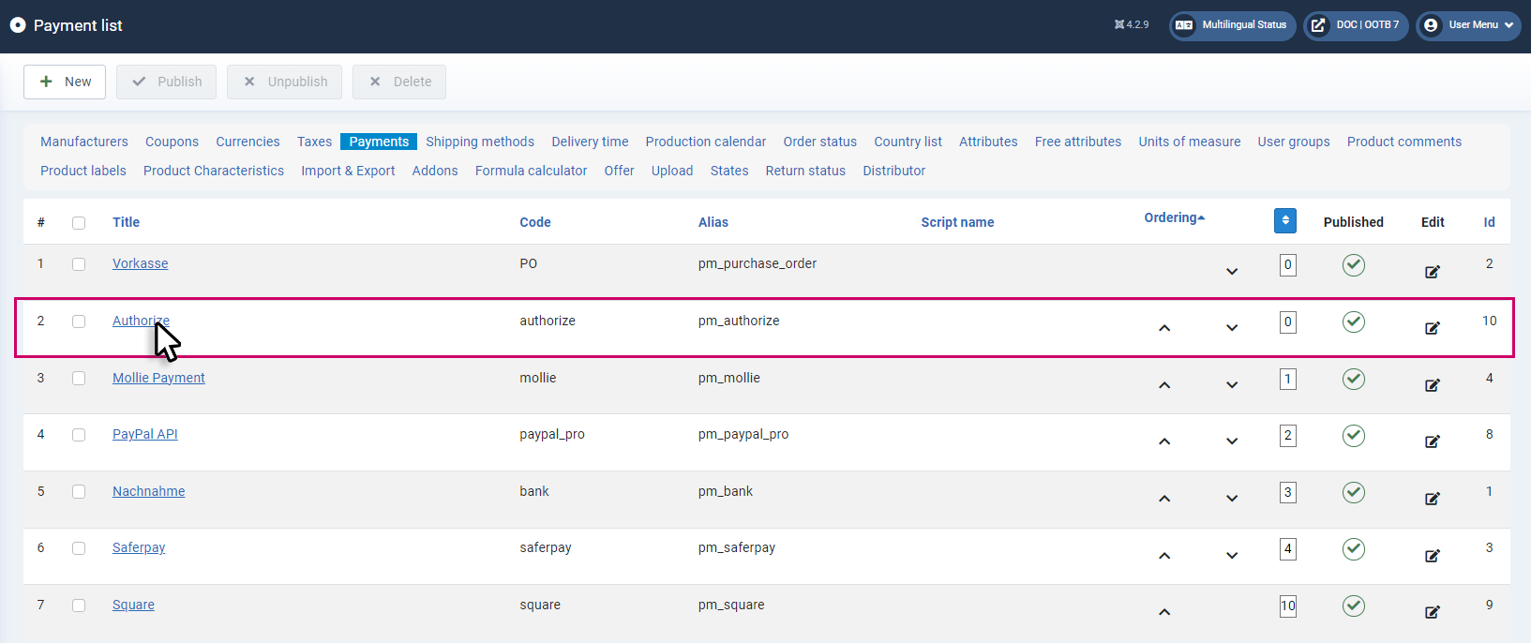The image size is (1531, 643).
Task: Click the Joomla version 4.2.9 icon
Action: tap(1119, 25)
